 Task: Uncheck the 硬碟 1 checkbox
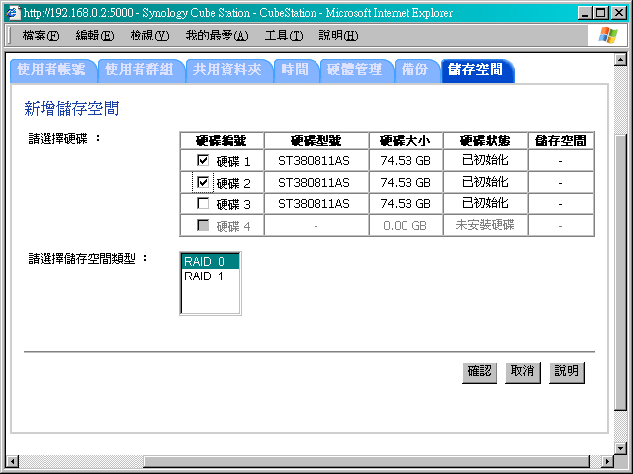tap(203, 160)
